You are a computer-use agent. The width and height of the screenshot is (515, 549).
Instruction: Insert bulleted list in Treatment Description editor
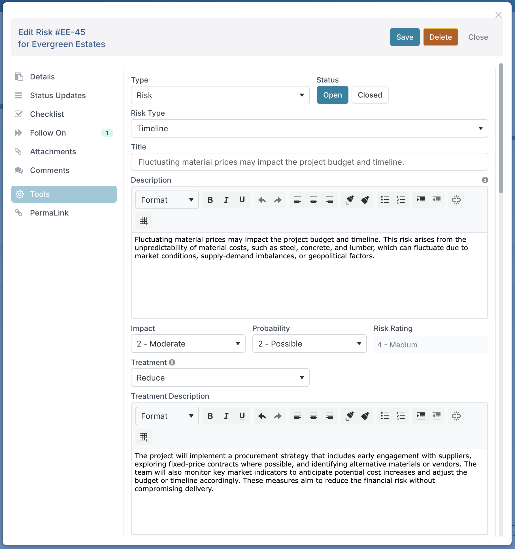pos(385,416)
